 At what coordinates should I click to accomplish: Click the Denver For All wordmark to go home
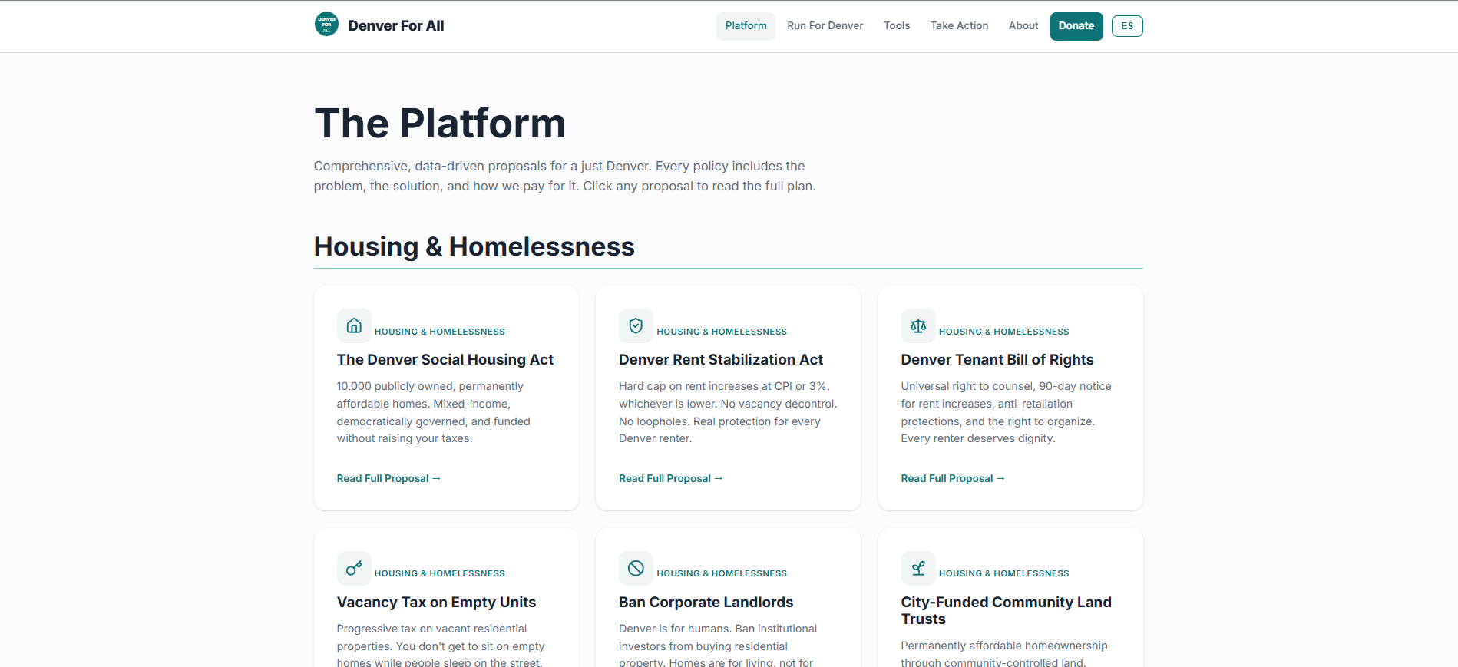396,25
